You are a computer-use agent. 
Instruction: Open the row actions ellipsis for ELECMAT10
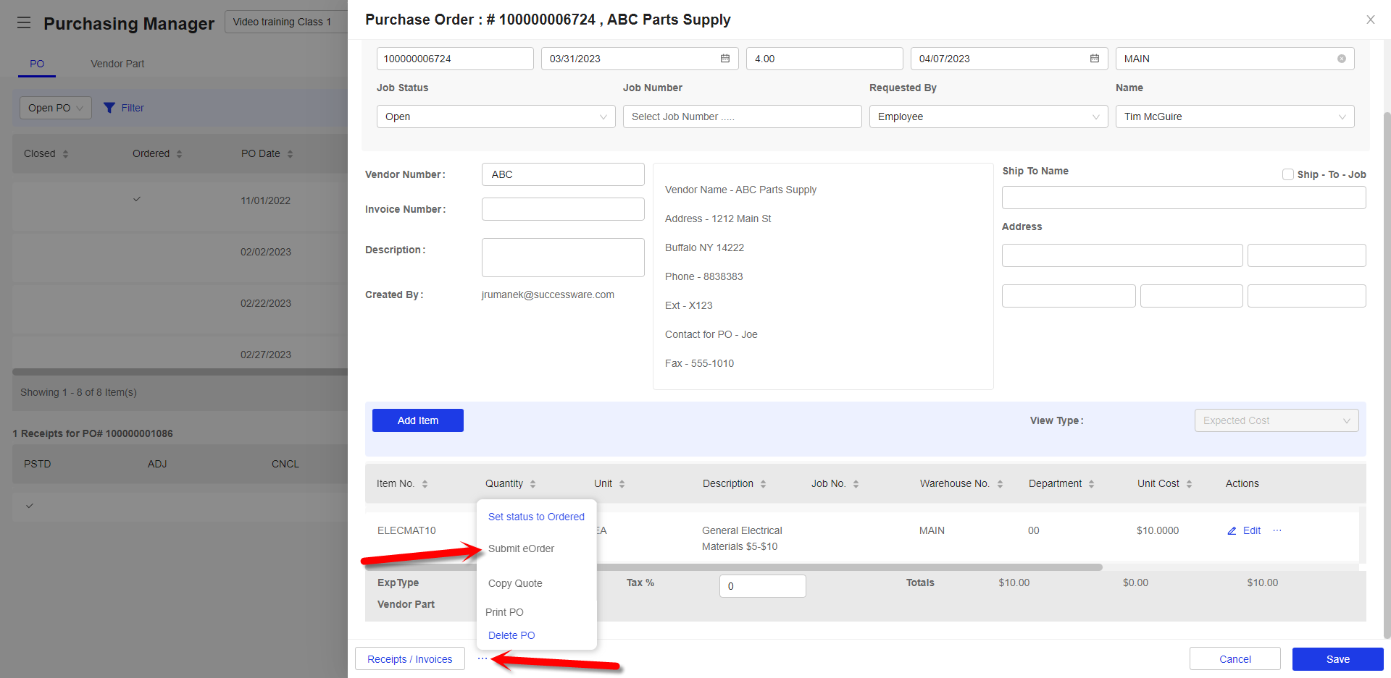point(1277,530)
